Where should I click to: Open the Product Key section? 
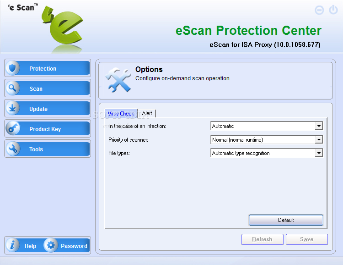pyautogui.click(x=48, y=129)
